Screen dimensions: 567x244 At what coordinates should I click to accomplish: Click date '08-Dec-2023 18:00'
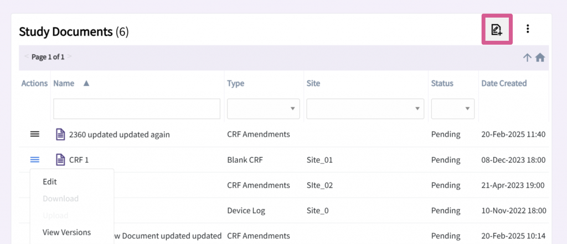[513, 160]
